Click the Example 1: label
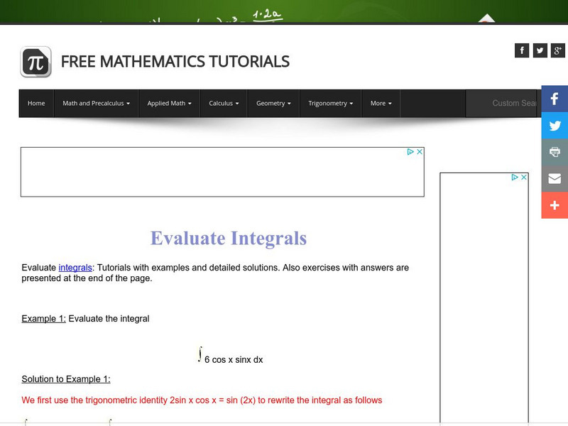Screen dimensions: 568x426 43,319
